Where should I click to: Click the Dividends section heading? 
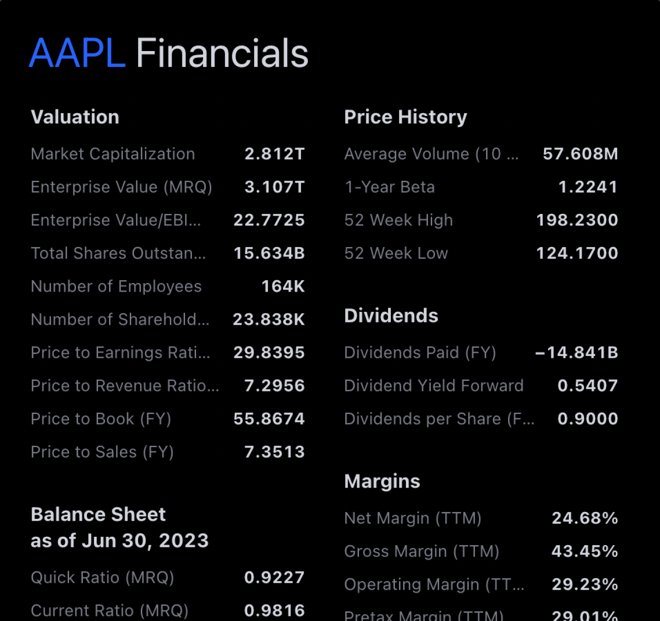pos(391,316)
